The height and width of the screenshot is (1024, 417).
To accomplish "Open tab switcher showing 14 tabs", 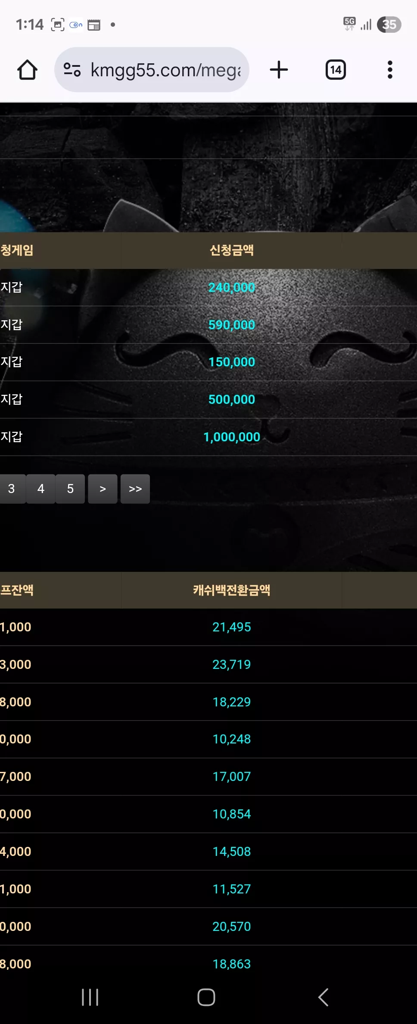I will click(336, 70).
